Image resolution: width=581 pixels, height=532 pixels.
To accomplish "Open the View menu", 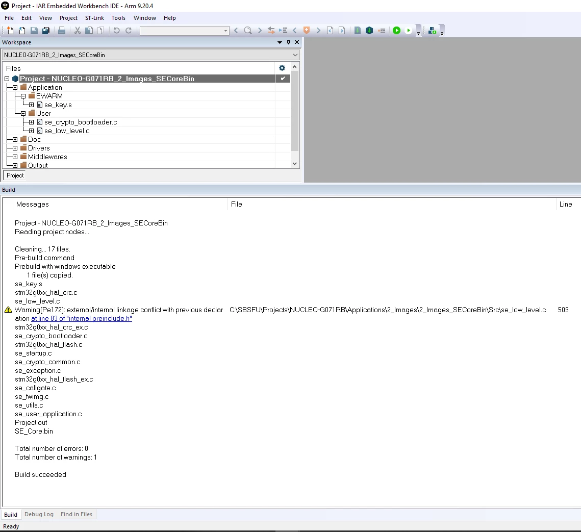I will 45,18.
